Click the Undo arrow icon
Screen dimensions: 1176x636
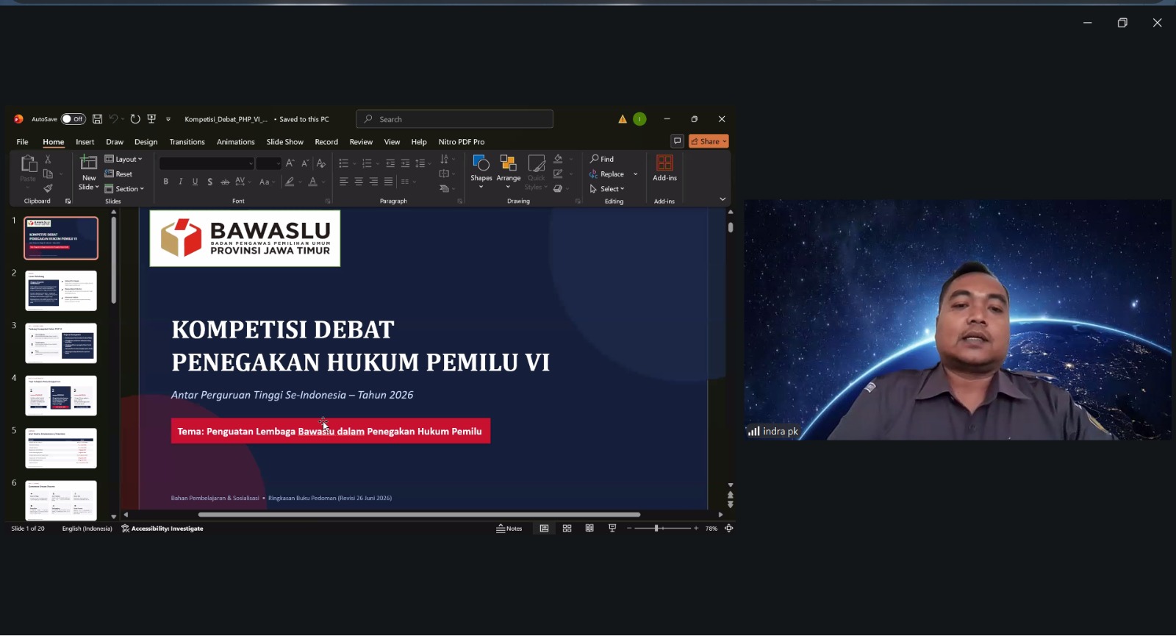point(113,119)
